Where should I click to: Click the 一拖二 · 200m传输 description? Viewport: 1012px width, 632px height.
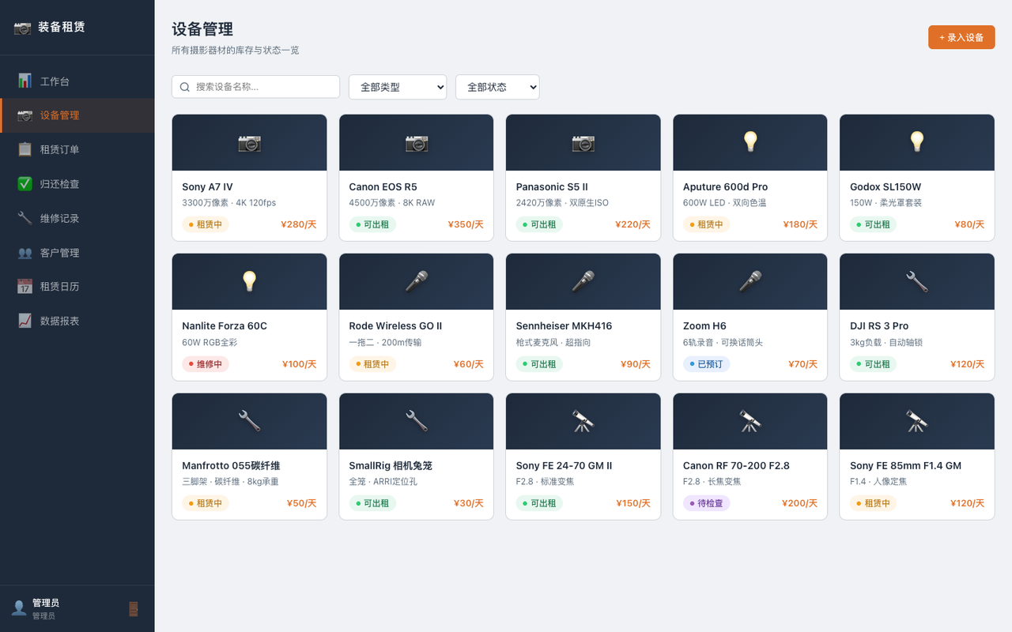pyautogui.click(x=385, y=343)
